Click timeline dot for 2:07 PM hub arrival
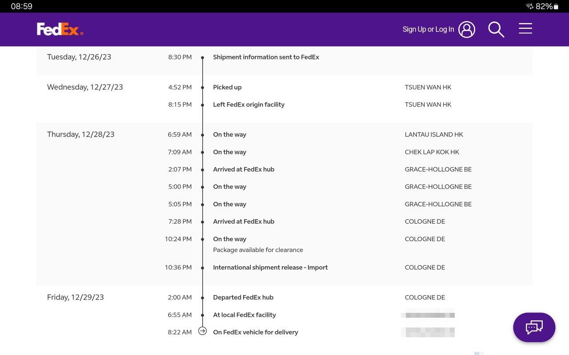 (x=202, y=170)
